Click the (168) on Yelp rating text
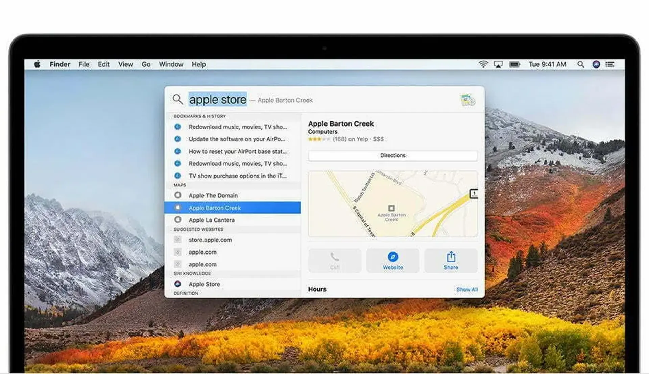649x374 pixels. tap(350, 139)
